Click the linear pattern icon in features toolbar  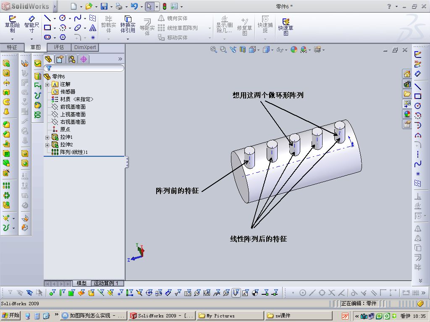pyautogui.click(x=6, y=186)
